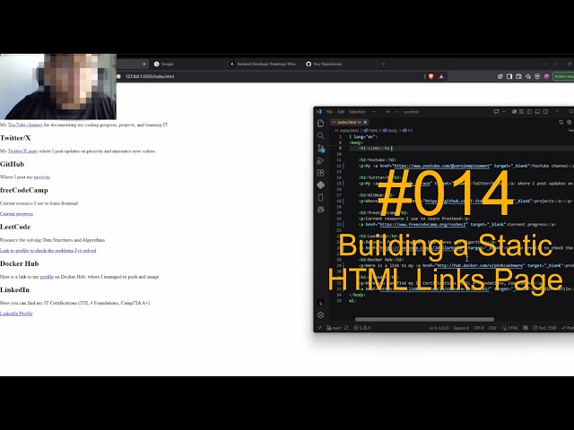The height and width of the screenshot is (430, 574).
Task: Select the h1 breadcrumb in VS Code
Action: (408, 130)
